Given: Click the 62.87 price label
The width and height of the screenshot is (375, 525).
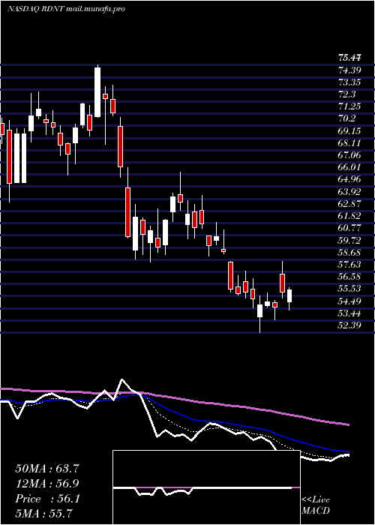Looking at the screenshot, I should (x=350, y=204).
